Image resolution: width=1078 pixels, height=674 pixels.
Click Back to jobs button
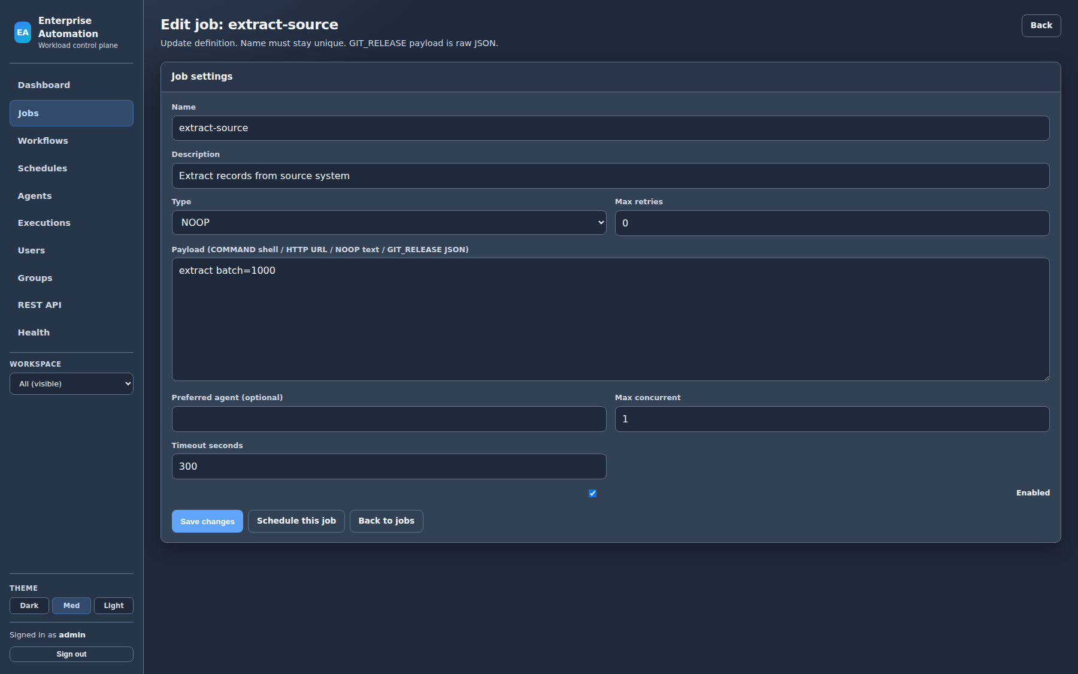(x=386, y=521)
